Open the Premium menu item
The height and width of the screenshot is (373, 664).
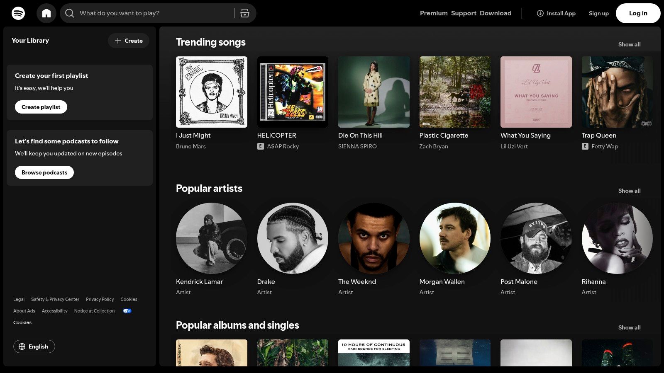tap(433, 13)
